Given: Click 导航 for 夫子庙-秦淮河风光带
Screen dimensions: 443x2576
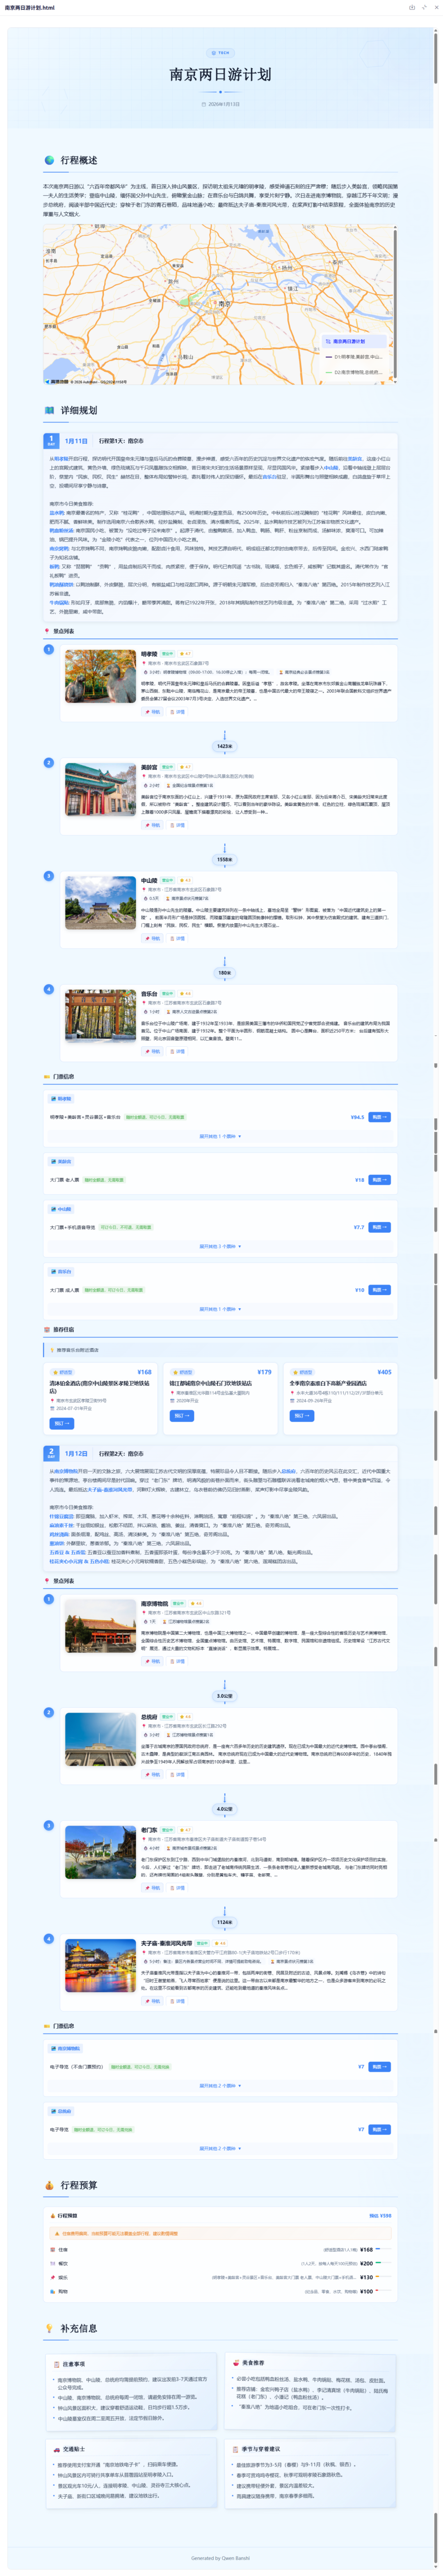Looking at the screenshot, I should tap(153, 2001).
